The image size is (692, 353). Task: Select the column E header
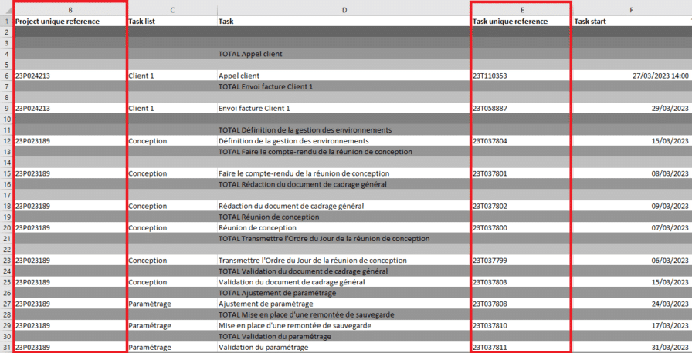point(521,10)
